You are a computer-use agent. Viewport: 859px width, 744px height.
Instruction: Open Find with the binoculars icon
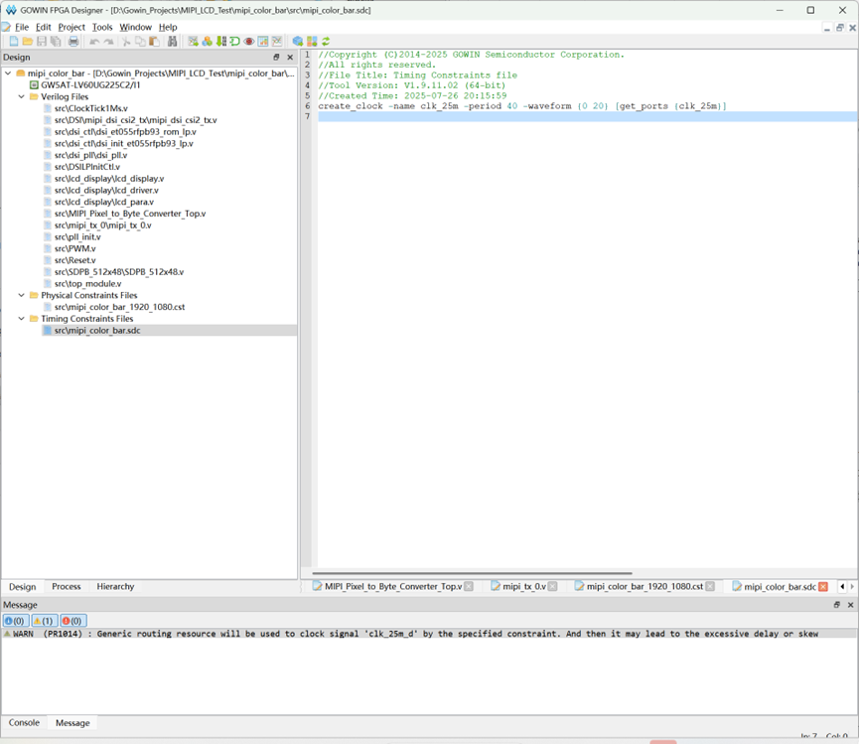(x=172, y=41)
